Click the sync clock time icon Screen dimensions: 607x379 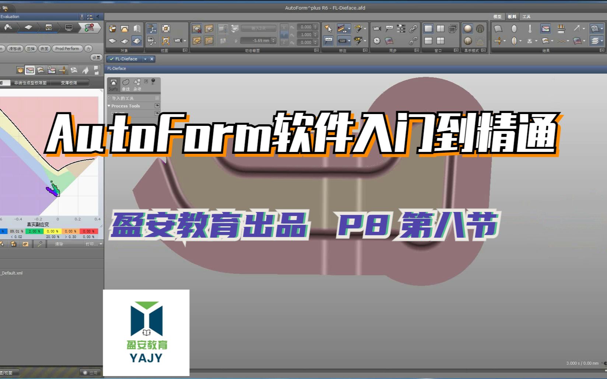[x=377, y=41]
